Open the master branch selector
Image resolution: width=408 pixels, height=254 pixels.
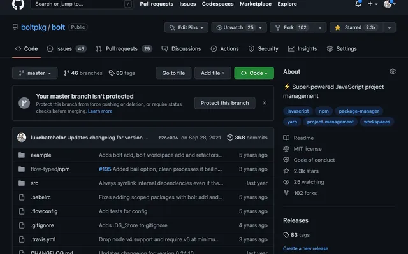pos(35,73)
